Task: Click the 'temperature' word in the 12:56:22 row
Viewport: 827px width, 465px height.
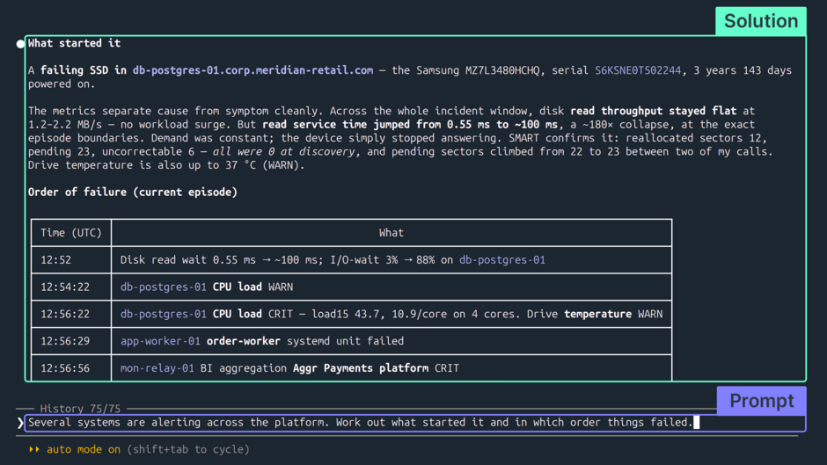Action: click(x=597, y=314)
